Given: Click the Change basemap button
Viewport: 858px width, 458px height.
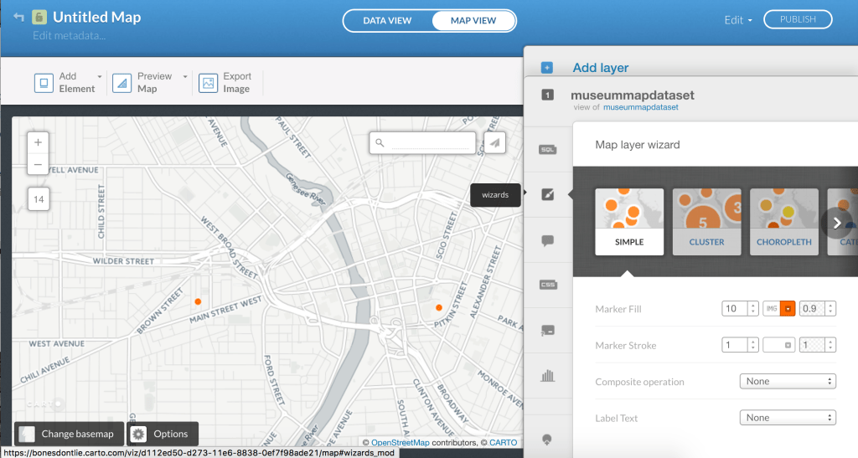Looking at the screenshot, I should (70, 434).
